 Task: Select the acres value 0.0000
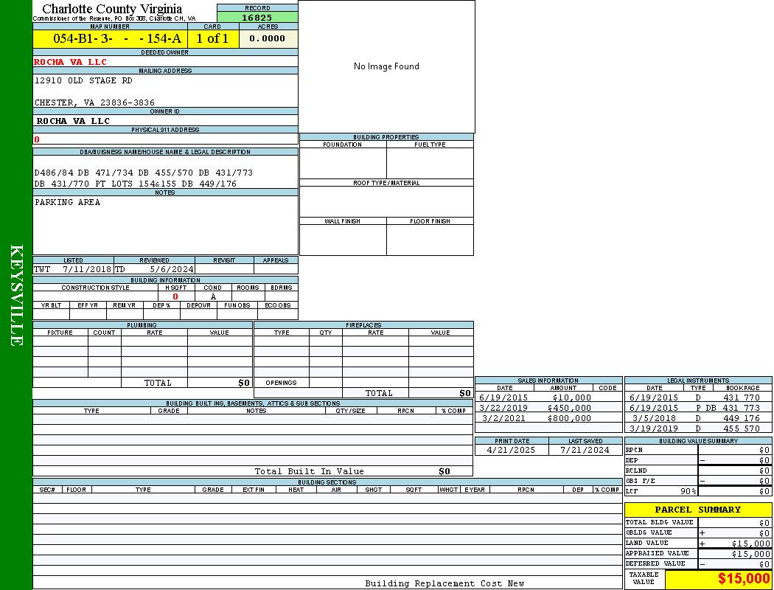[x=267, y=39]
